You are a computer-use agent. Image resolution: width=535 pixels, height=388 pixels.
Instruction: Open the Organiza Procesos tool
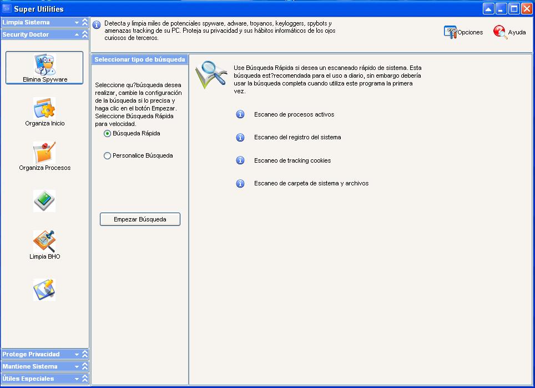click(45, 157)
